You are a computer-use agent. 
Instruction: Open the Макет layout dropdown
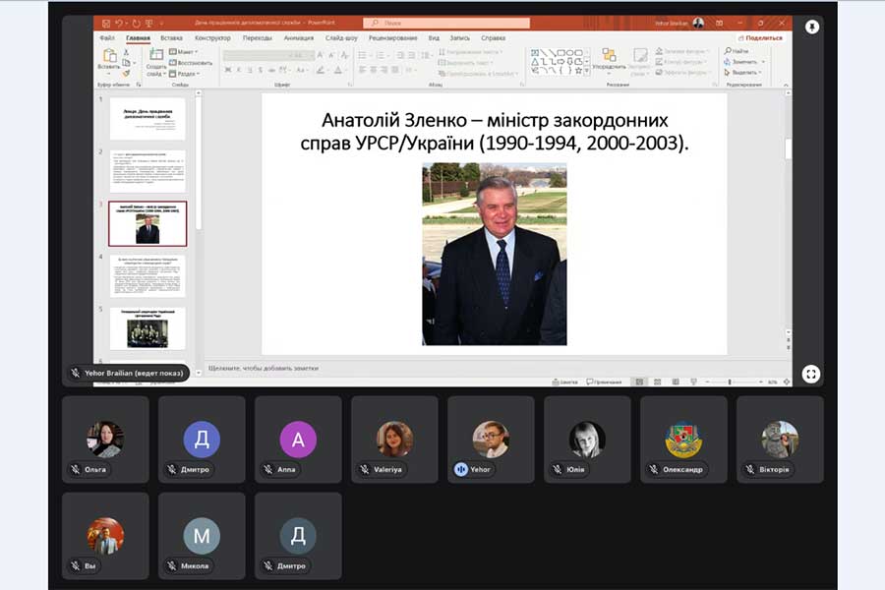(x=183, y=51)
